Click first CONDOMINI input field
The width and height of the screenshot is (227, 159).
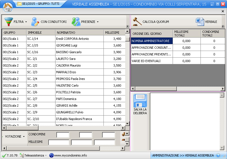[x=63, y=135]
